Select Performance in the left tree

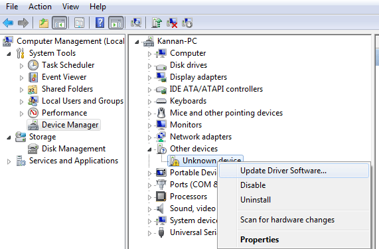tap(64, 113)
